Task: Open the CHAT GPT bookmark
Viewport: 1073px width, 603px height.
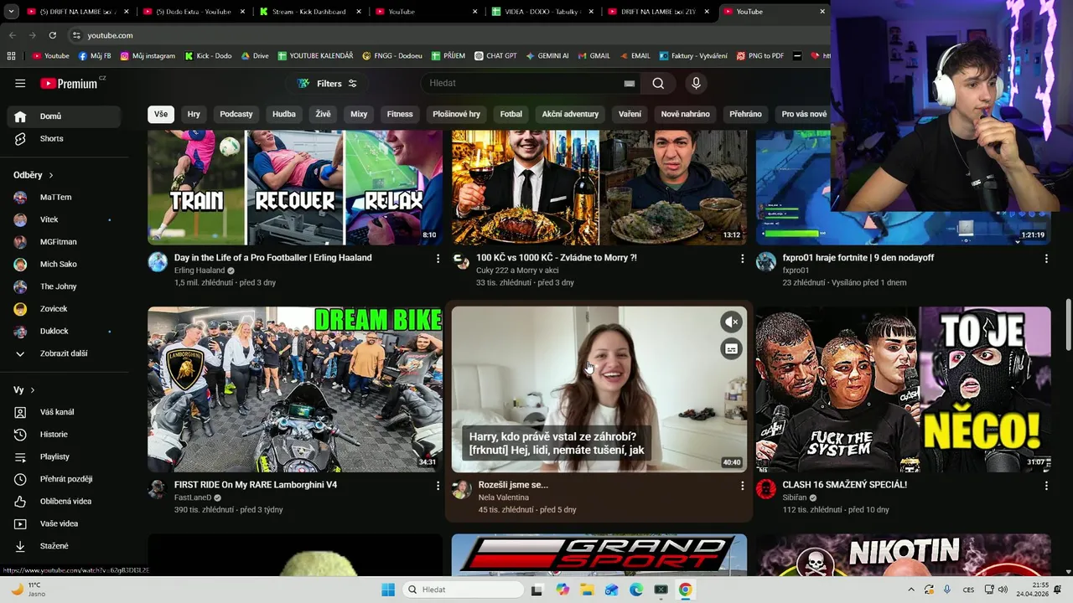Action: (495, 56)
